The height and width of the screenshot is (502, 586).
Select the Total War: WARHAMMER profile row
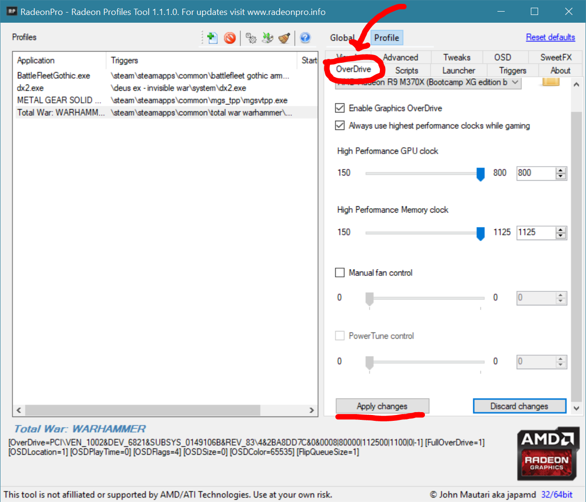tap(165, 113)
